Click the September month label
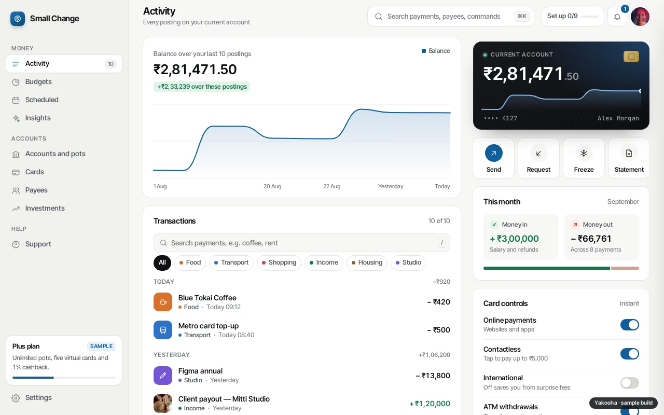 (623, 202)
